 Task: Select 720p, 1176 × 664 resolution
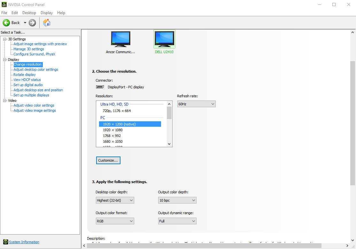click(x=117, y=111)
